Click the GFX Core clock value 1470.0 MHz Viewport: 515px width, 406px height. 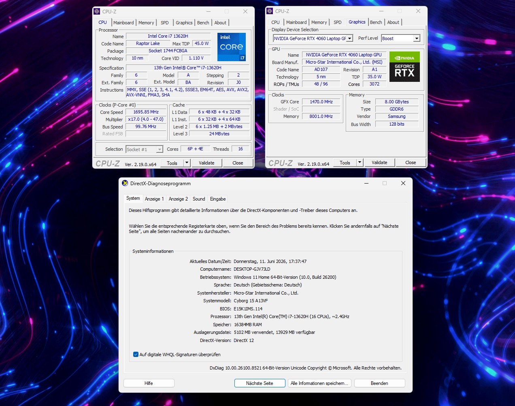coord(321,102)
